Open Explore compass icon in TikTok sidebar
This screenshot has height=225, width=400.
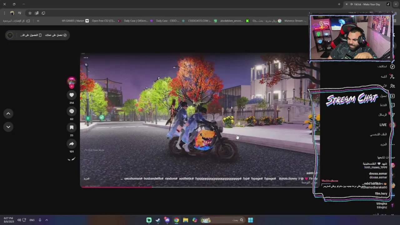point(392,67)
